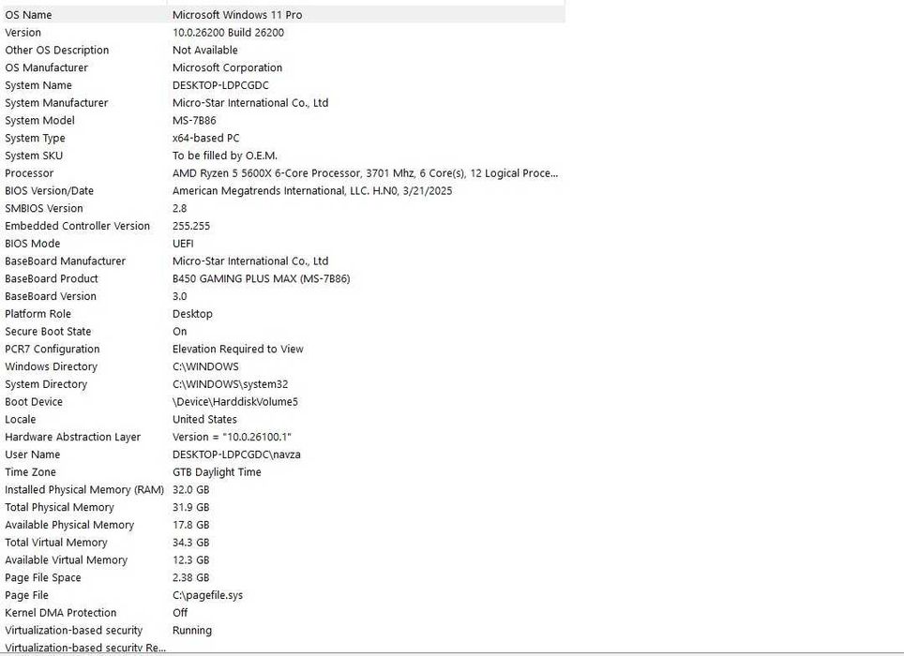The height and width of the screenshot is (656, 904).
Task: Select the SMBIOS Version label
Action: [44, 208]
